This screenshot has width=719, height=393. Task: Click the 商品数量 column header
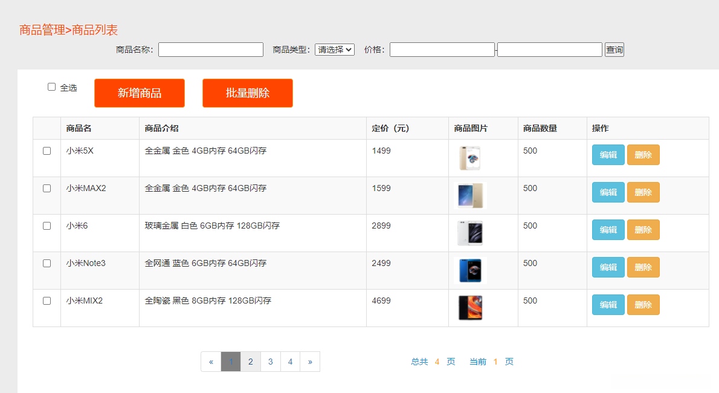(540, 129)
